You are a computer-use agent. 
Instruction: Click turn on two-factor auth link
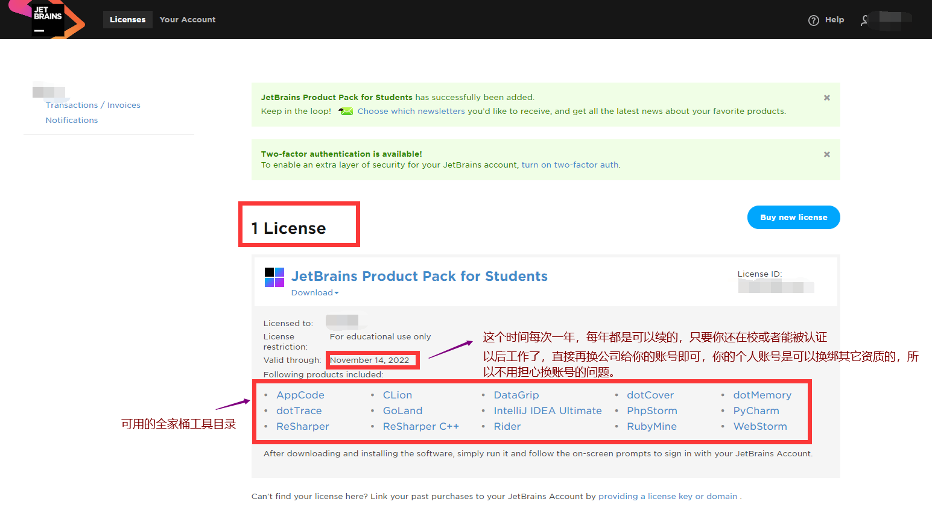pyautogui.click(x=570, y=165)
